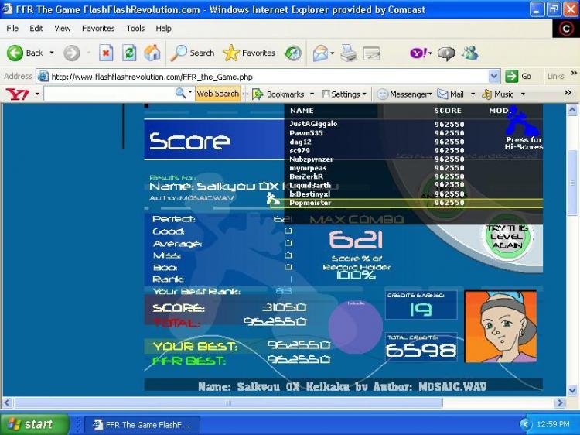Image resolution: width=580 pixels, height=435 pixels.
Task: Open the Help menu
Action: coord(163,28)
